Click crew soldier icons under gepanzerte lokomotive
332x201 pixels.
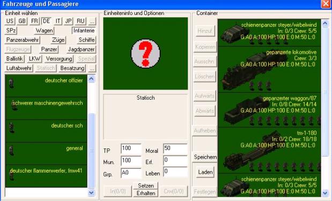point(260,86)
